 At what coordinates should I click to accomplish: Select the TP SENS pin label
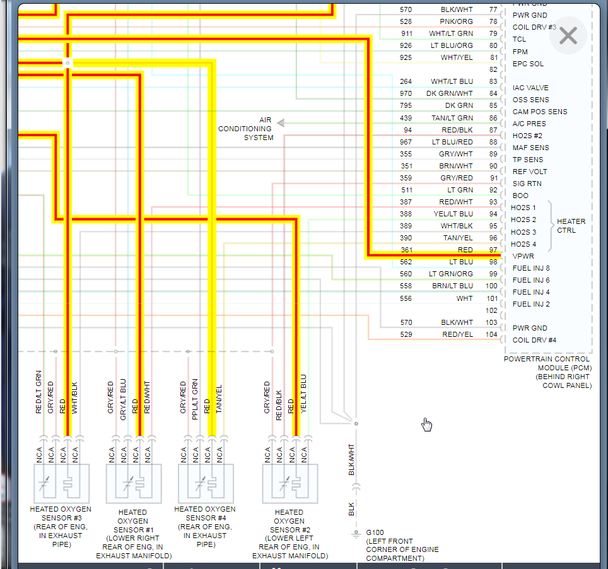tap(527, 160)
